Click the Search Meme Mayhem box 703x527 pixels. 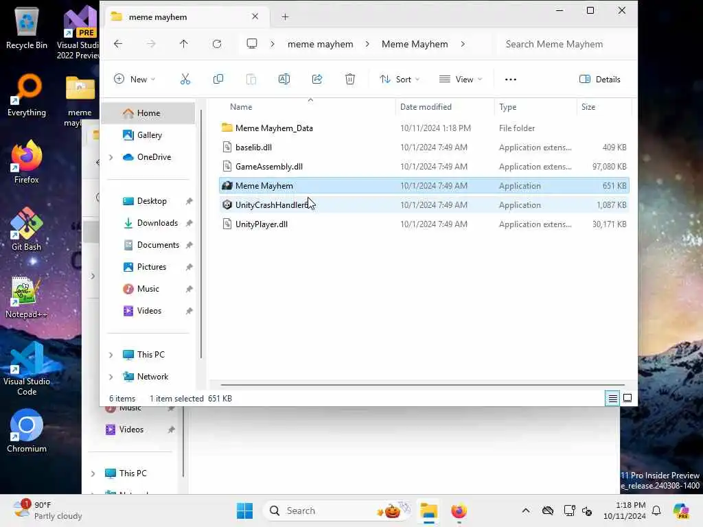[566, 44]
